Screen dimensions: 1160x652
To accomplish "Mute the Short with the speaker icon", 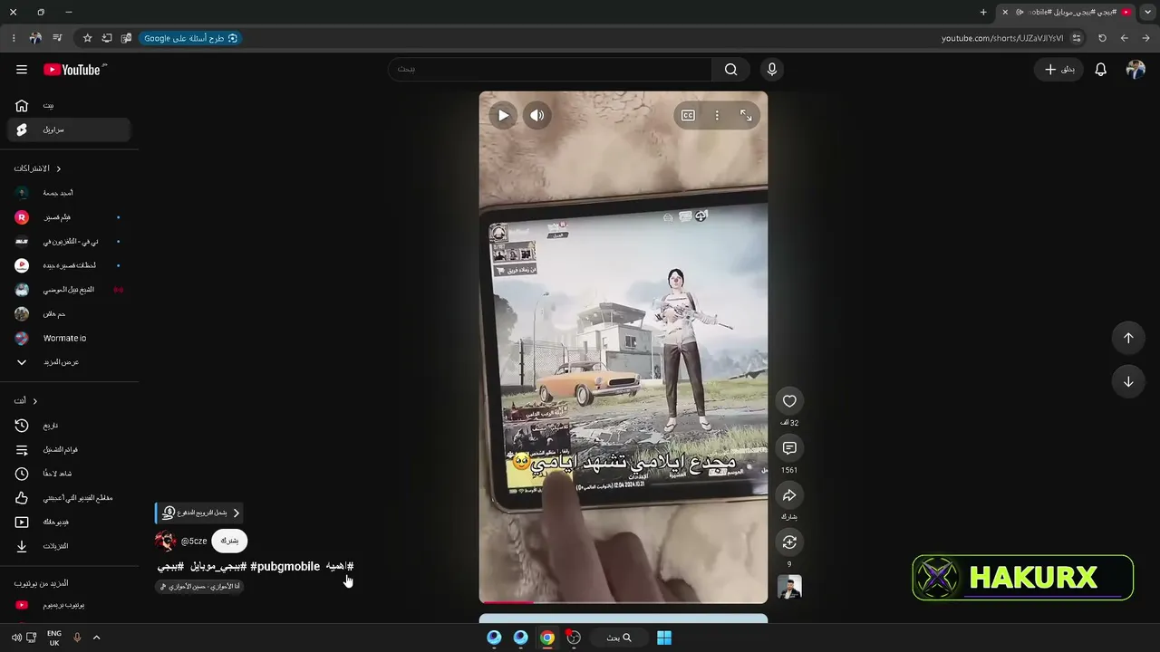I will (x=537, y=115).
